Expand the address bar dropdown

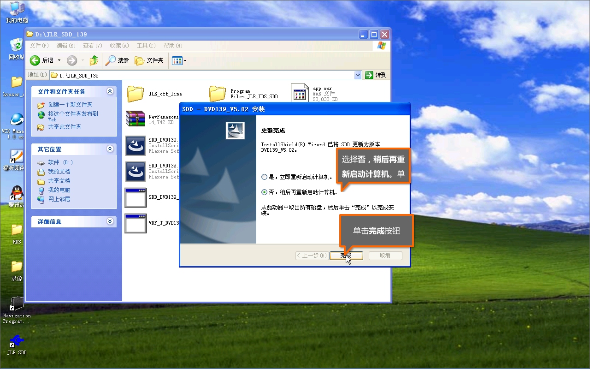tap(358, 75)
